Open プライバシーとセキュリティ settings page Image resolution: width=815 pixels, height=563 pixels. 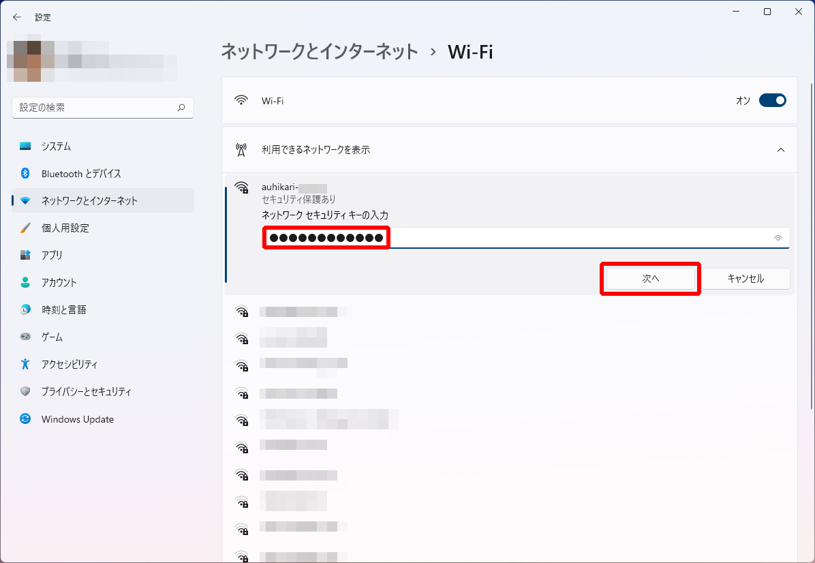(86, 392)
